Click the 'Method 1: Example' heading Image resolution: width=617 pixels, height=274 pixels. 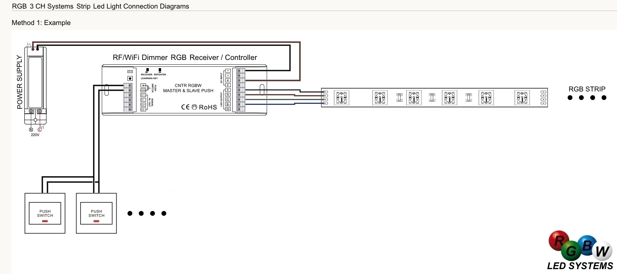(41, 23)
